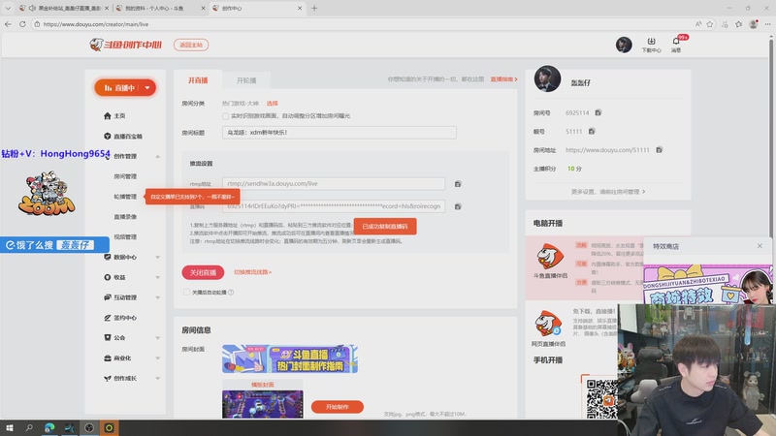Click 选择 to change room category
The height and width of the screenshot is (436, 776).
pos(273,104)
